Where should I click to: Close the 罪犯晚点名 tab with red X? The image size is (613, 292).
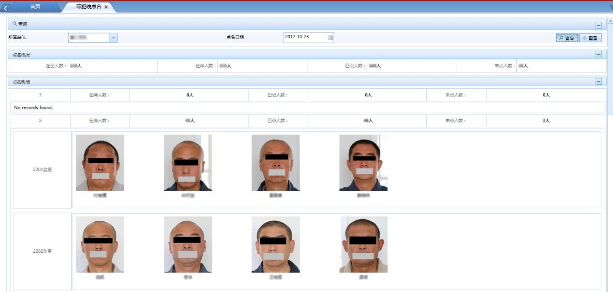point(106,7)
